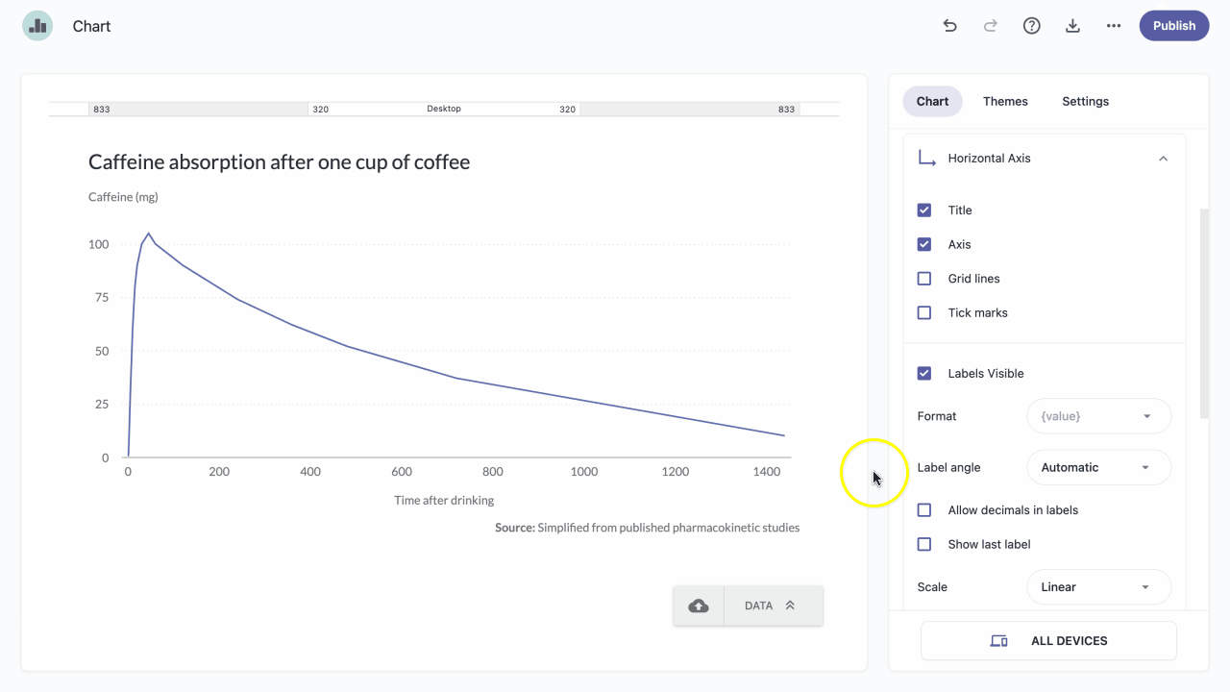Open the Label angle Automatic dropdown

(x=1099, y=467)
